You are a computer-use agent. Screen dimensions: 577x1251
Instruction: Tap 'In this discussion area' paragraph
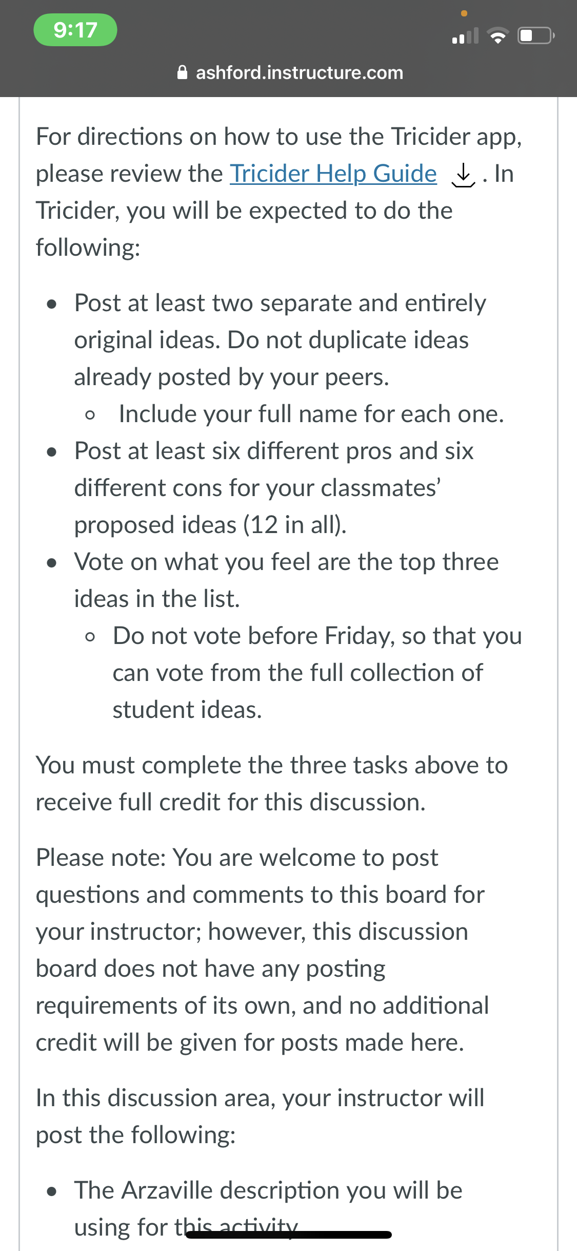tap(260, 1116)
